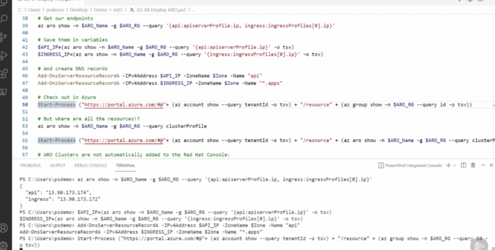Click $API_IP variable on line 42

pos(48,47)
